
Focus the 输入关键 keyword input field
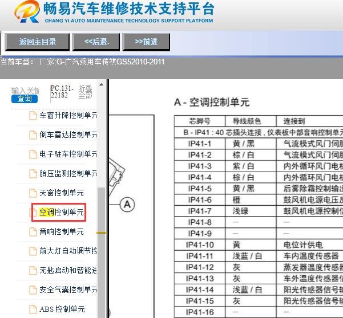[x=25, y=91]
